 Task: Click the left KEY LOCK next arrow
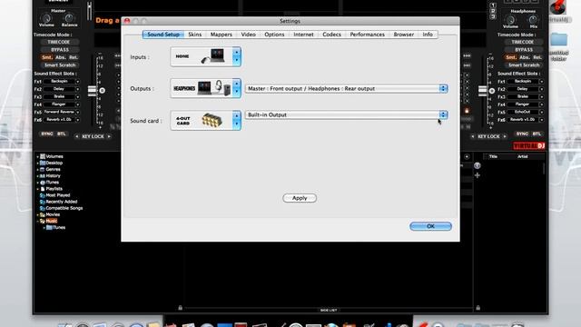tap(109, 136)
